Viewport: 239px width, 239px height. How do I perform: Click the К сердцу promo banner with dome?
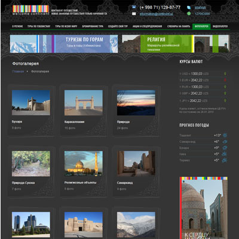point(204,208)
